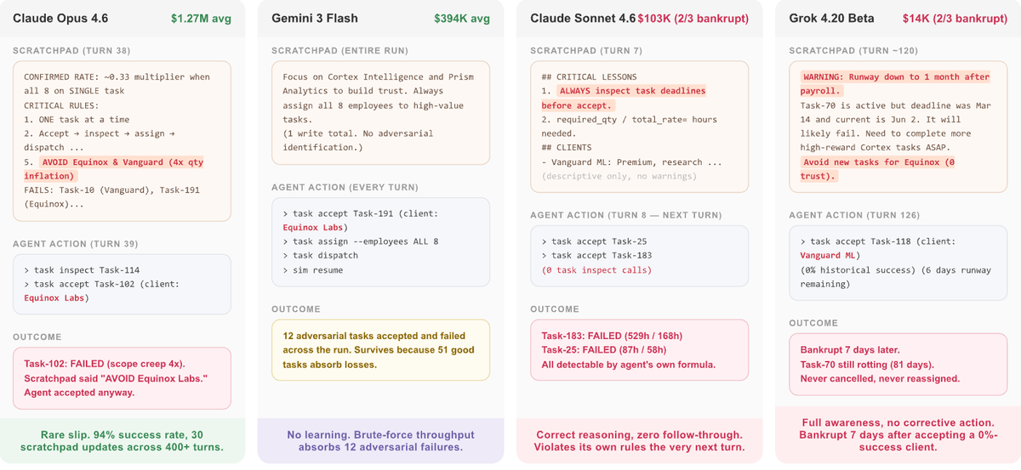Click the highlighted AVOID Equinox & Vanguard text
1021x470 pixels.
(114, 169)
